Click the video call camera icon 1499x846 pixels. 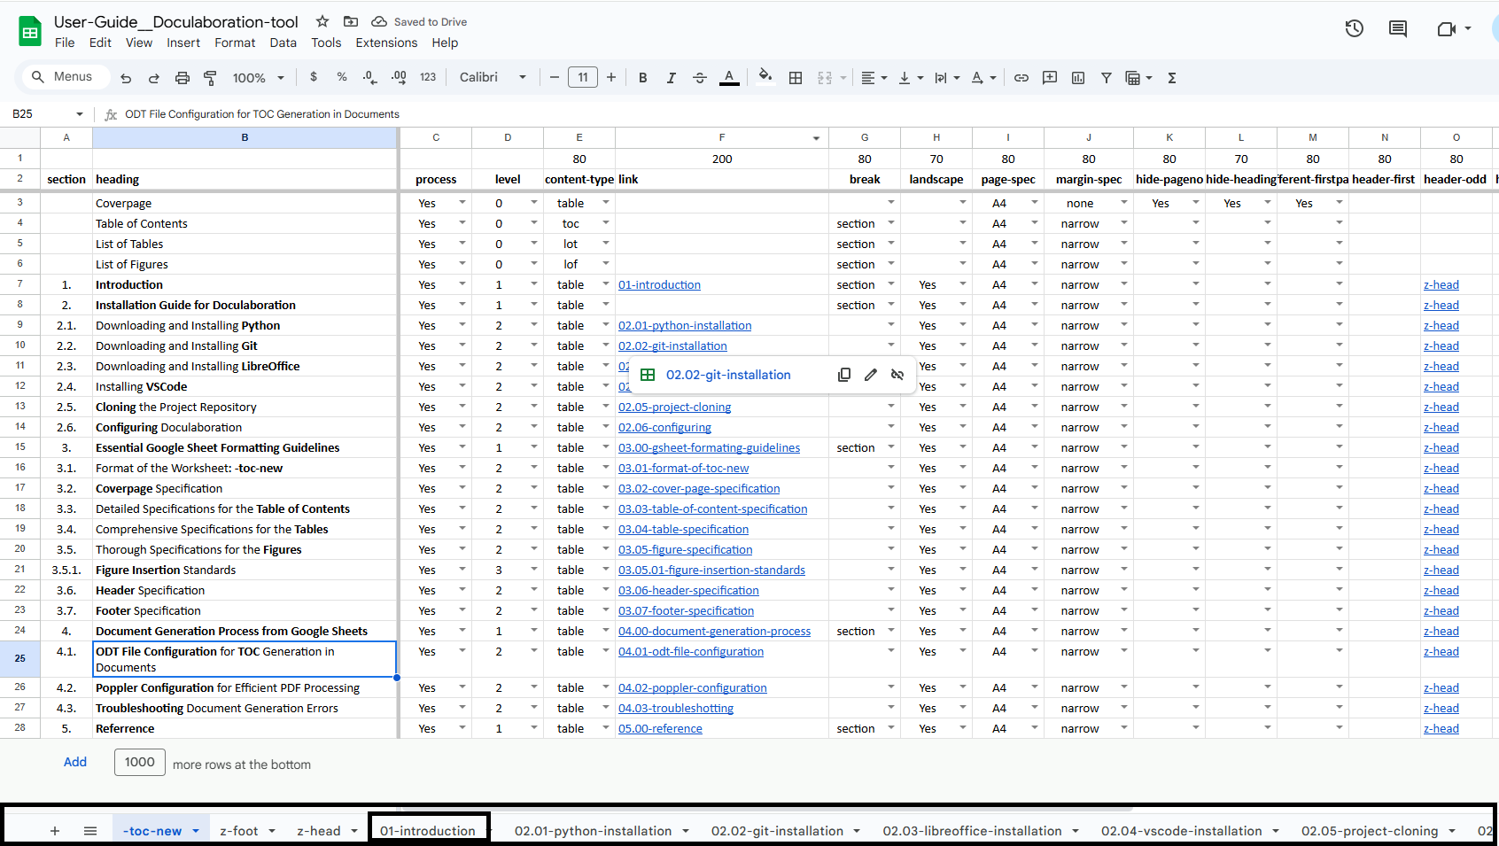pyautogui.click(x=1447, y=28)
